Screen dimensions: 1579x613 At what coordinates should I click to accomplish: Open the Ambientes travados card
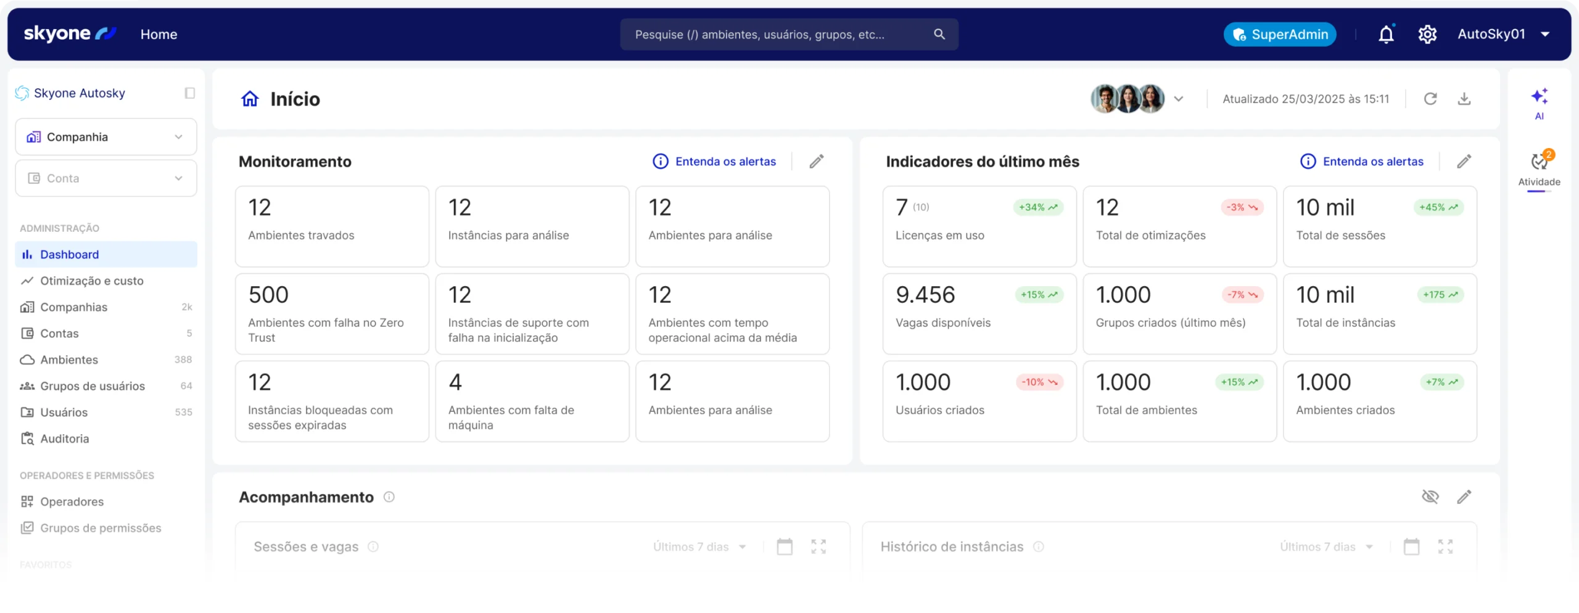click(x=332, y=226)
